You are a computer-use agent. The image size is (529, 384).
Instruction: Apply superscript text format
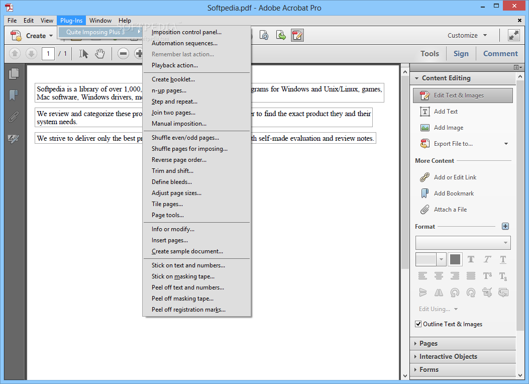[x=487, y=275]
